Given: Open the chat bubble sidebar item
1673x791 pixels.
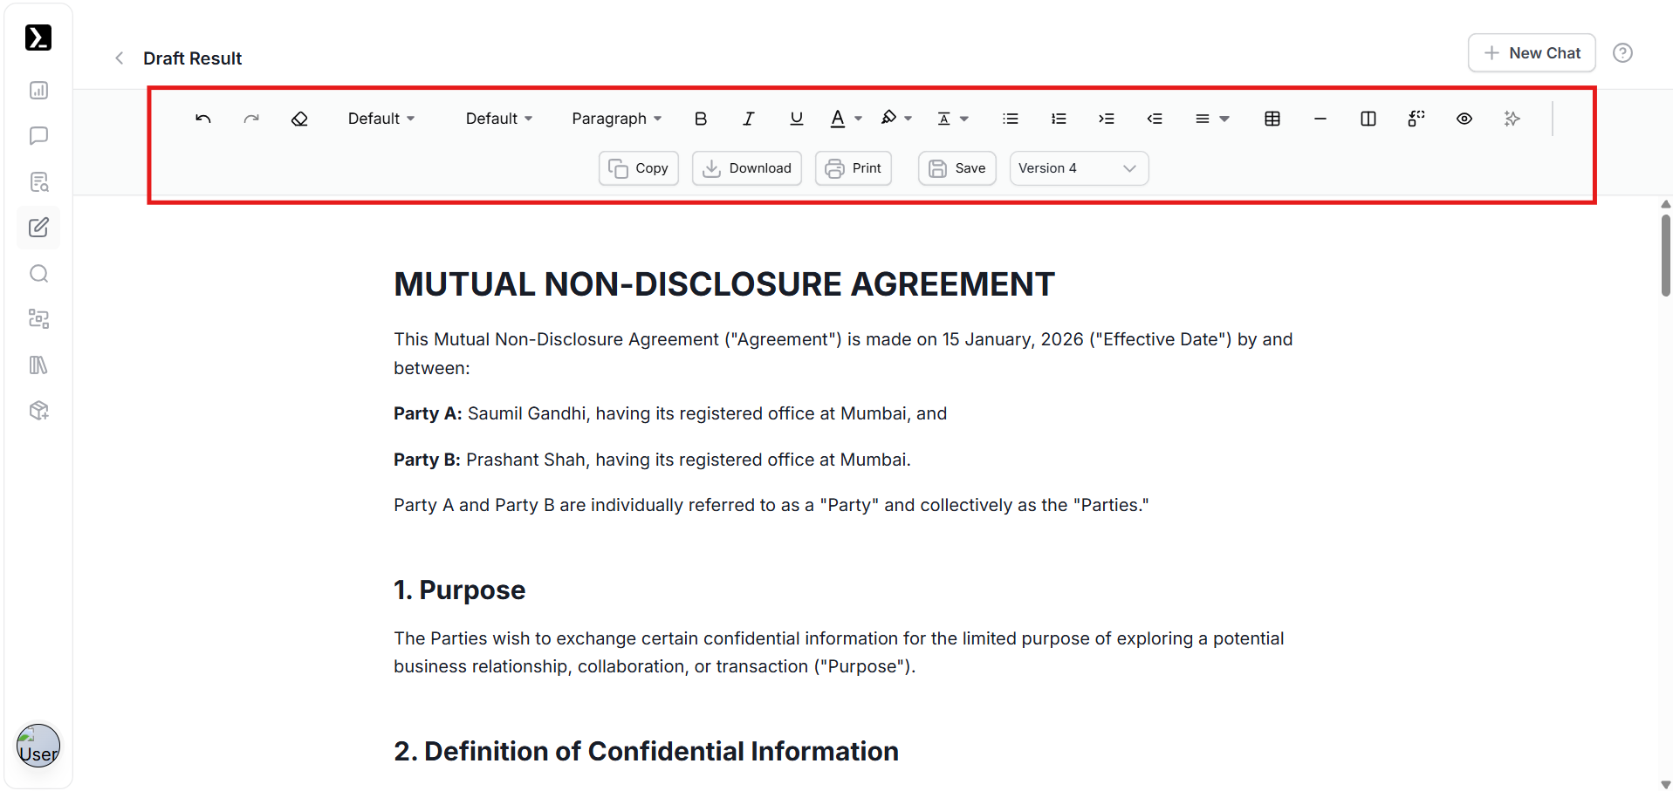Looking at the screenshot, I should click(38, 136).
